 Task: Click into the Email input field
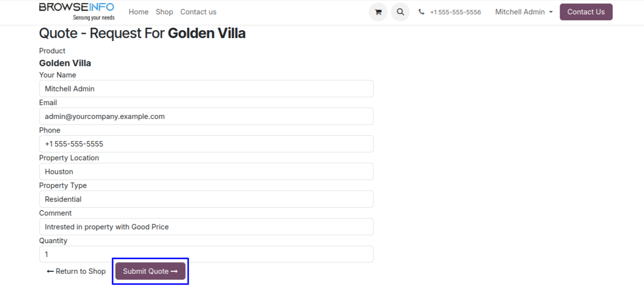pyautogui.click(x=206, y=116)
